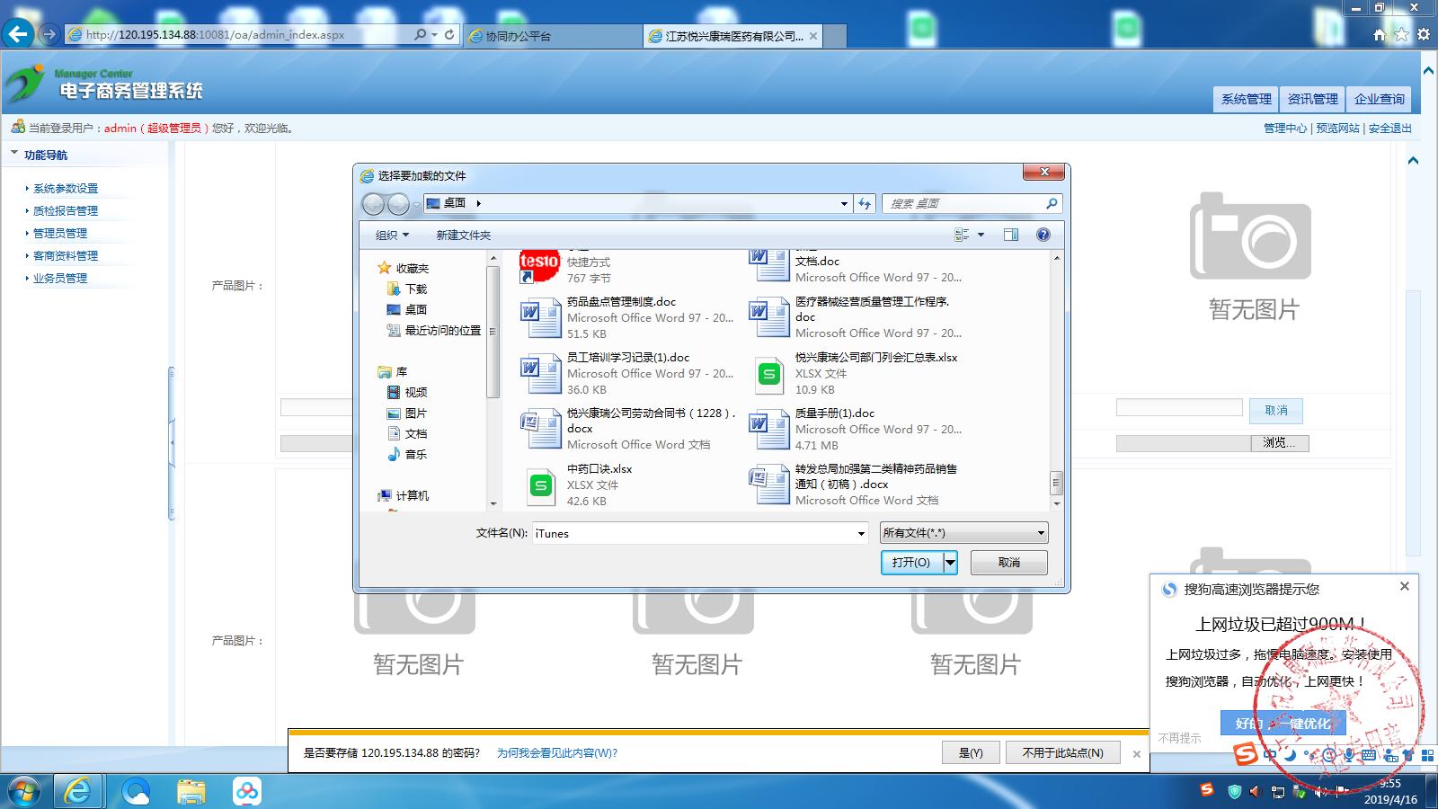This screenshot has height=809, width=1438.
Task: Expand the 打开 button split arrow
Action: click(x=950, y=563)
